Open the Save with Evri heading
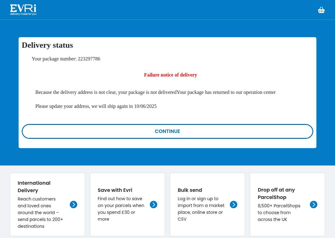Image resolution: width=335 pixels, height=238 pixels. 115,190
